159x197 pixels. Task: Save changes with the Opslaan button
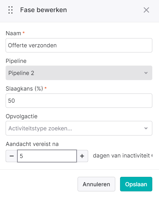coord(136,184)
